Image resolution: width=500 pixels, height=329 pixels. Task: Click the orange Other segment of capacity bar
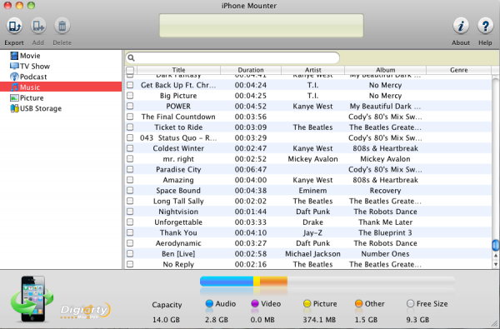coord(273,281)
